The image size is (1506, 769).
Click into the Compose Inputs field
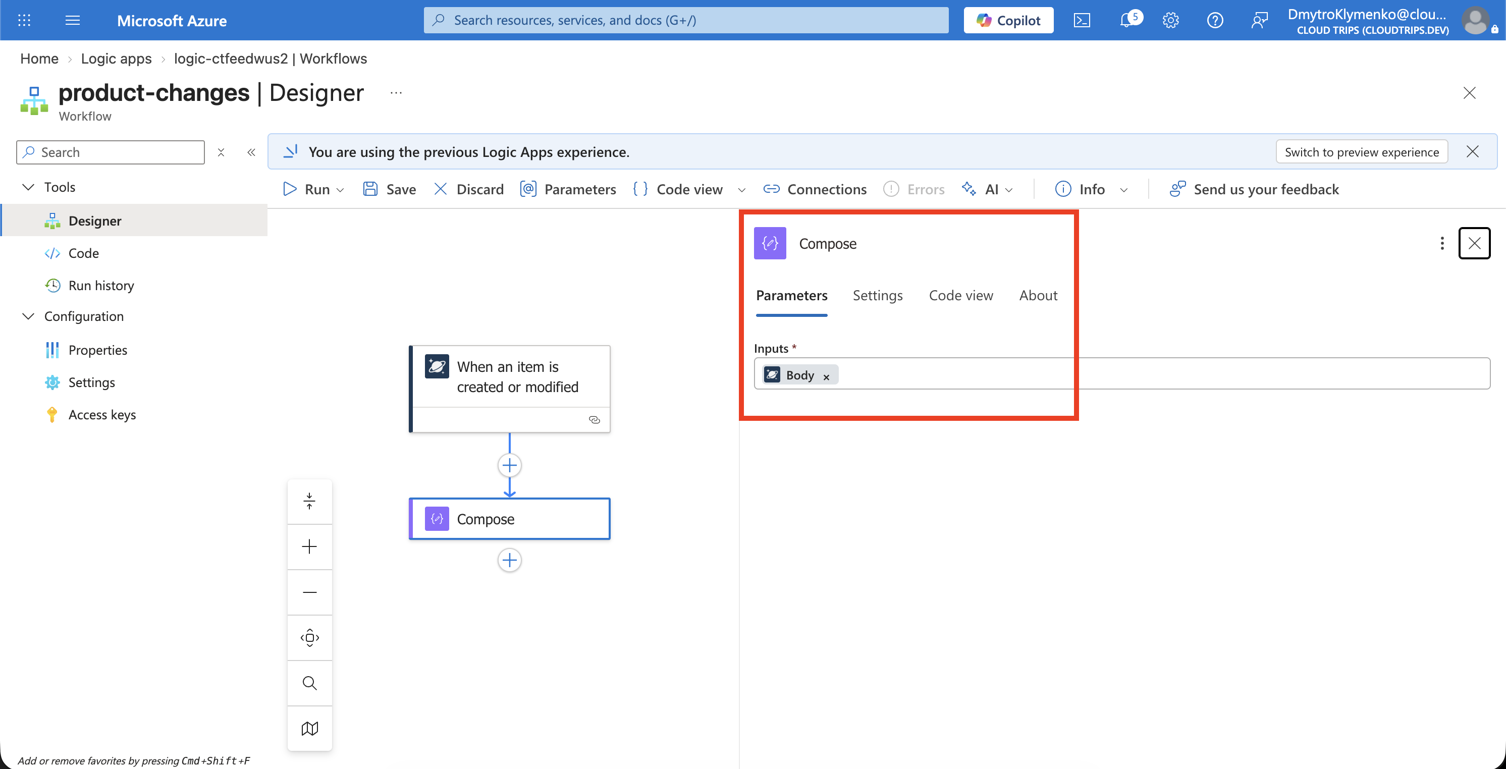point(1122,373)
